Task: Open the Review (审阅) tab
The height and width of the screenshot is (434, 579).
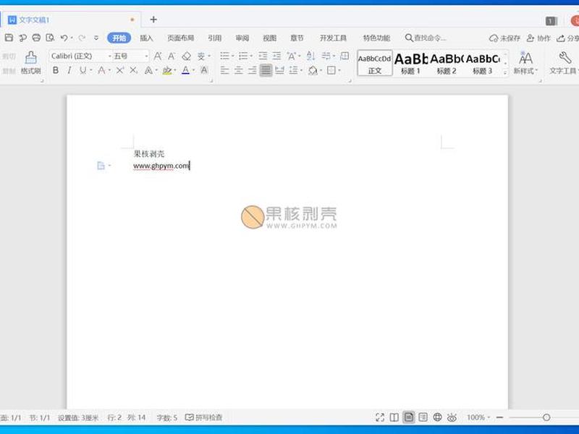Action: pos(242,38)
